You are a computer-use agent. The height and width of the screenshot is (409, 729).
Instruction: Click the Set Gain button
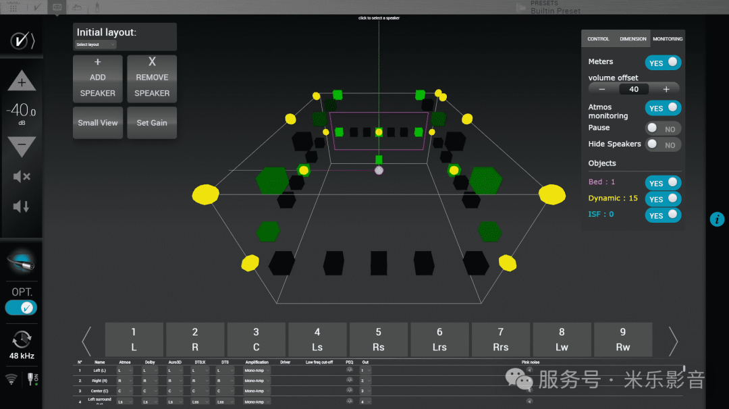(x=152, y=123)
